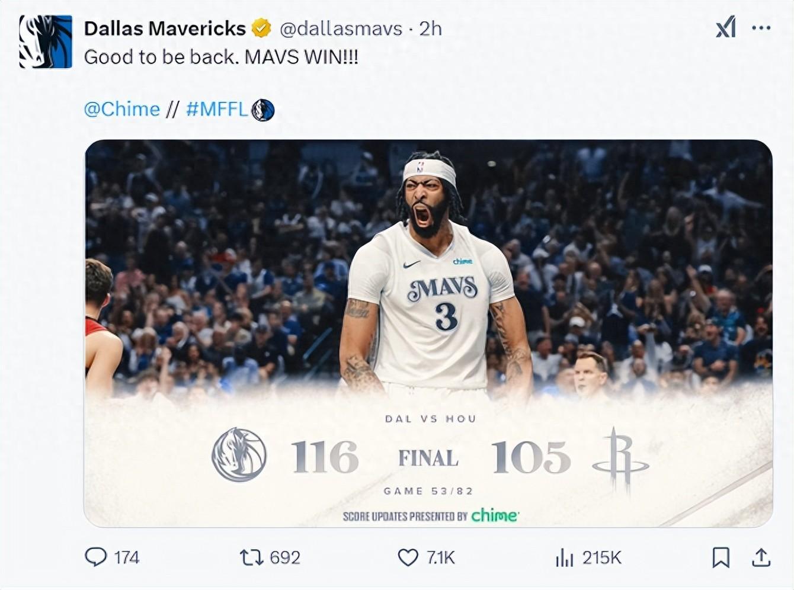Click the Dallas Mavericks display name
Screen dimensions: 794x590
(x=165, y=28)
